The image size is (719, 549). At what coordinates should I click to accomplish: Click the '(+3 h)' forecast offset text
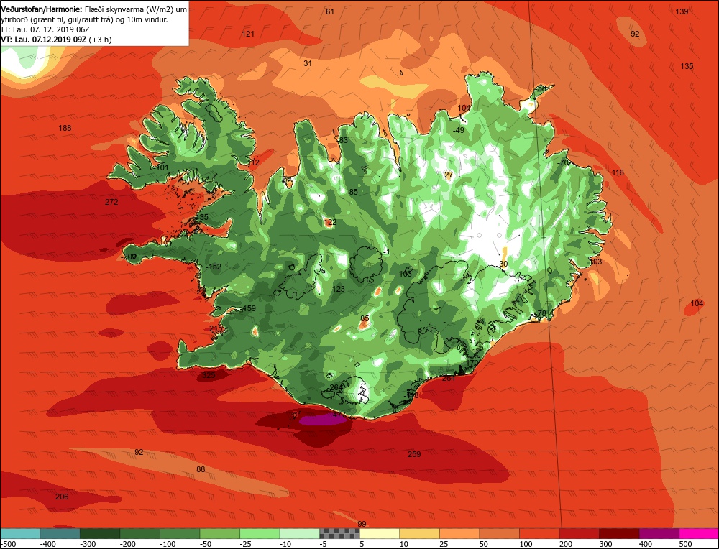pyautogui.click(x=100, y=40)
